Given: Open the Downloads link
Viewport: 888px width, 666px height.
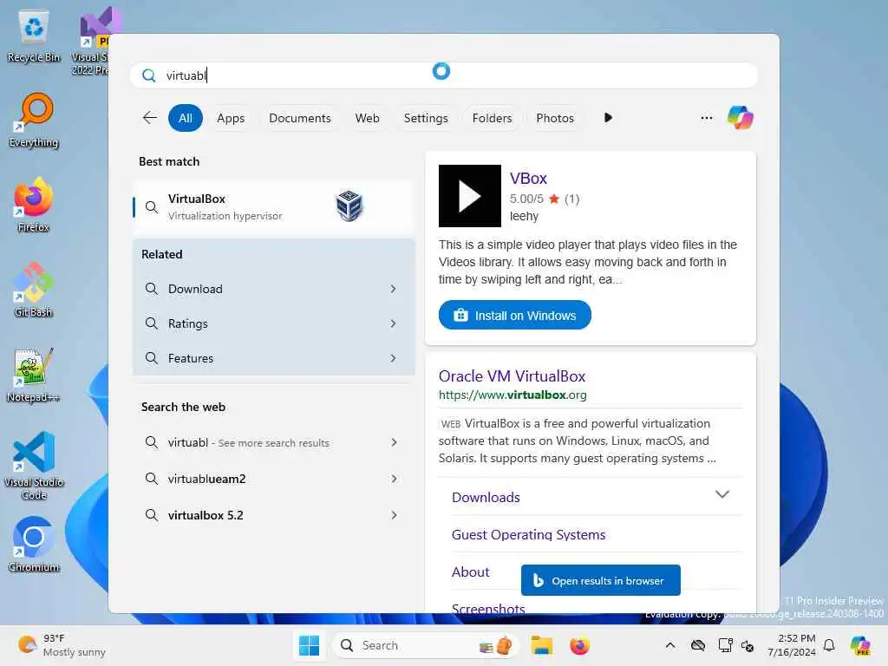Looking at the screenshot, I should 486,497.
